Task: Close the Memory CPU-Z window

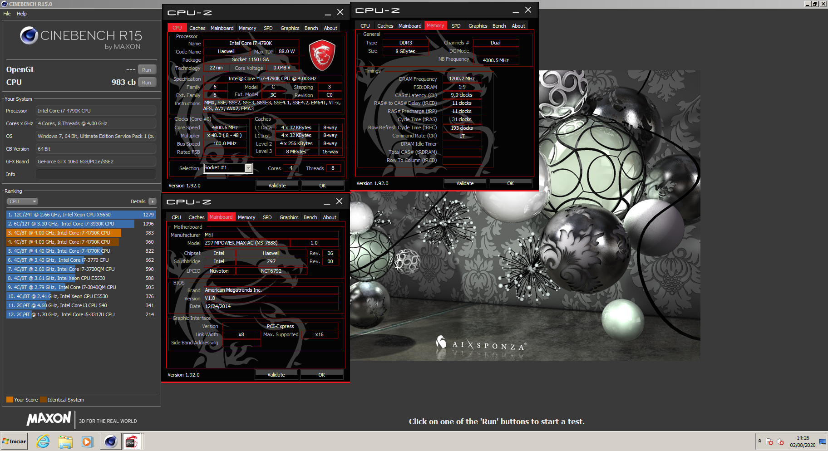Action: coord(528,10)
